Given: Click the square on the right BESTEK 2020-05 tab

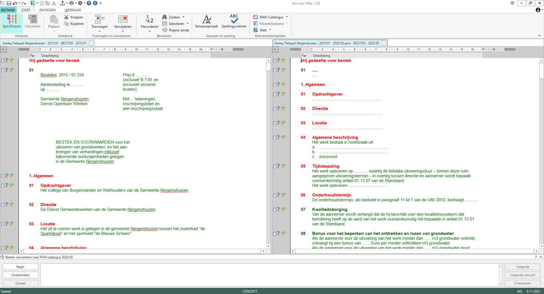Looking at the screenshot, I should [384, 43].
